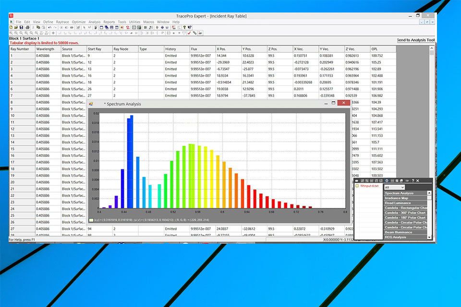The width and height of the screenshot is (461, 307).
Task: Click the context help arrow icon in toolbar
Action: pos(190,27)
